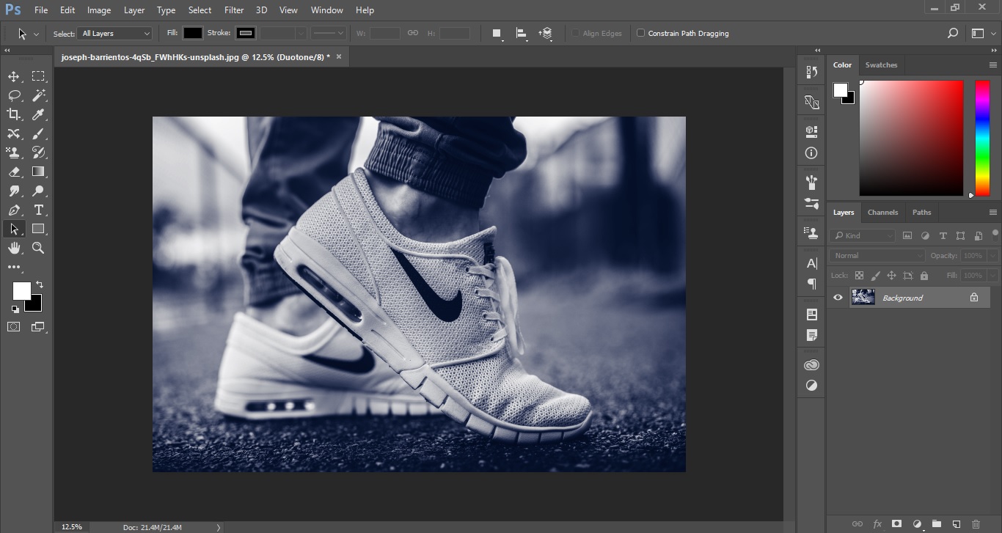Click the hue spectrum slider strip
Screen dimensions: 1002x533
point(981,138)
